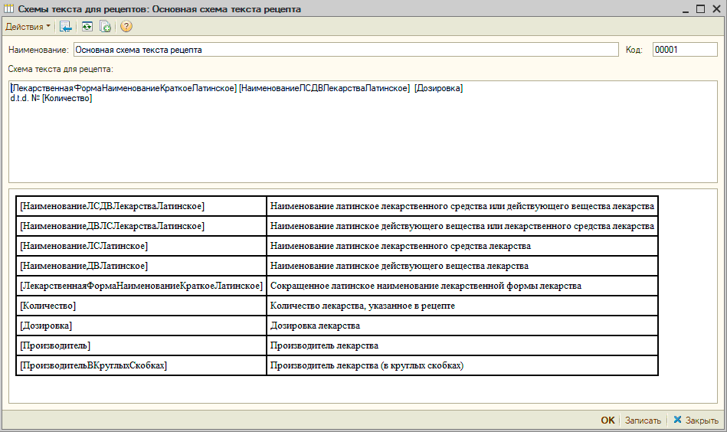Click the Закрыть button at the bottom
This screenshot has width=727, height=432.
pyautogui.click(x=696, y=421)
